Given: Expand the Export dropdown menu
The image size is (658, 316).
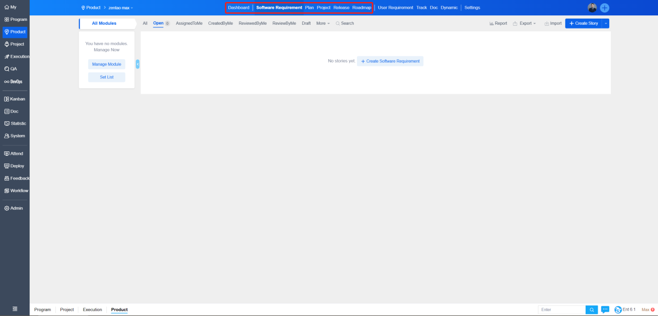Looking at the screenshot, I should pyautogui.click(x=525, y=24).
